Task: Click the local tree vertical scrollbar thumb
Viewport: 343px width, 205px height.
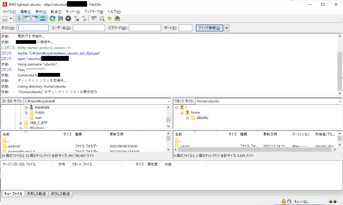Action: 168,120
